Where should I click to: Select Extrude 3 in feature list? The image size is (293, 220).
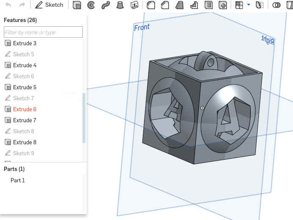[25, 43]
